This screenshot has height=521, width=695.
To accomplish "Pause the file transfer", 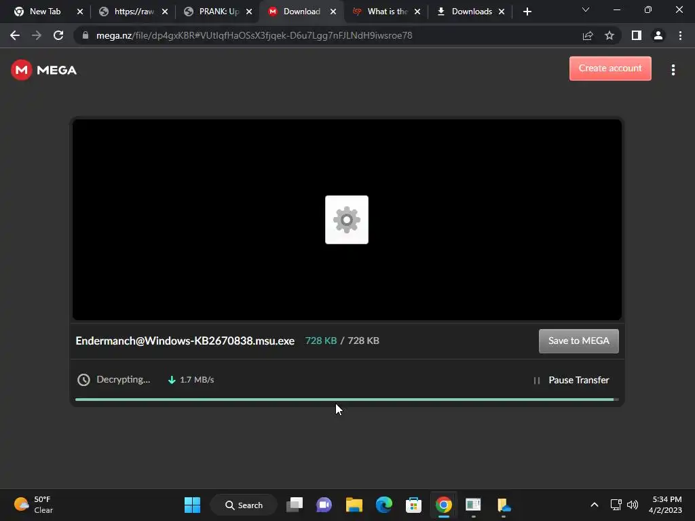I will click(571, 380).
